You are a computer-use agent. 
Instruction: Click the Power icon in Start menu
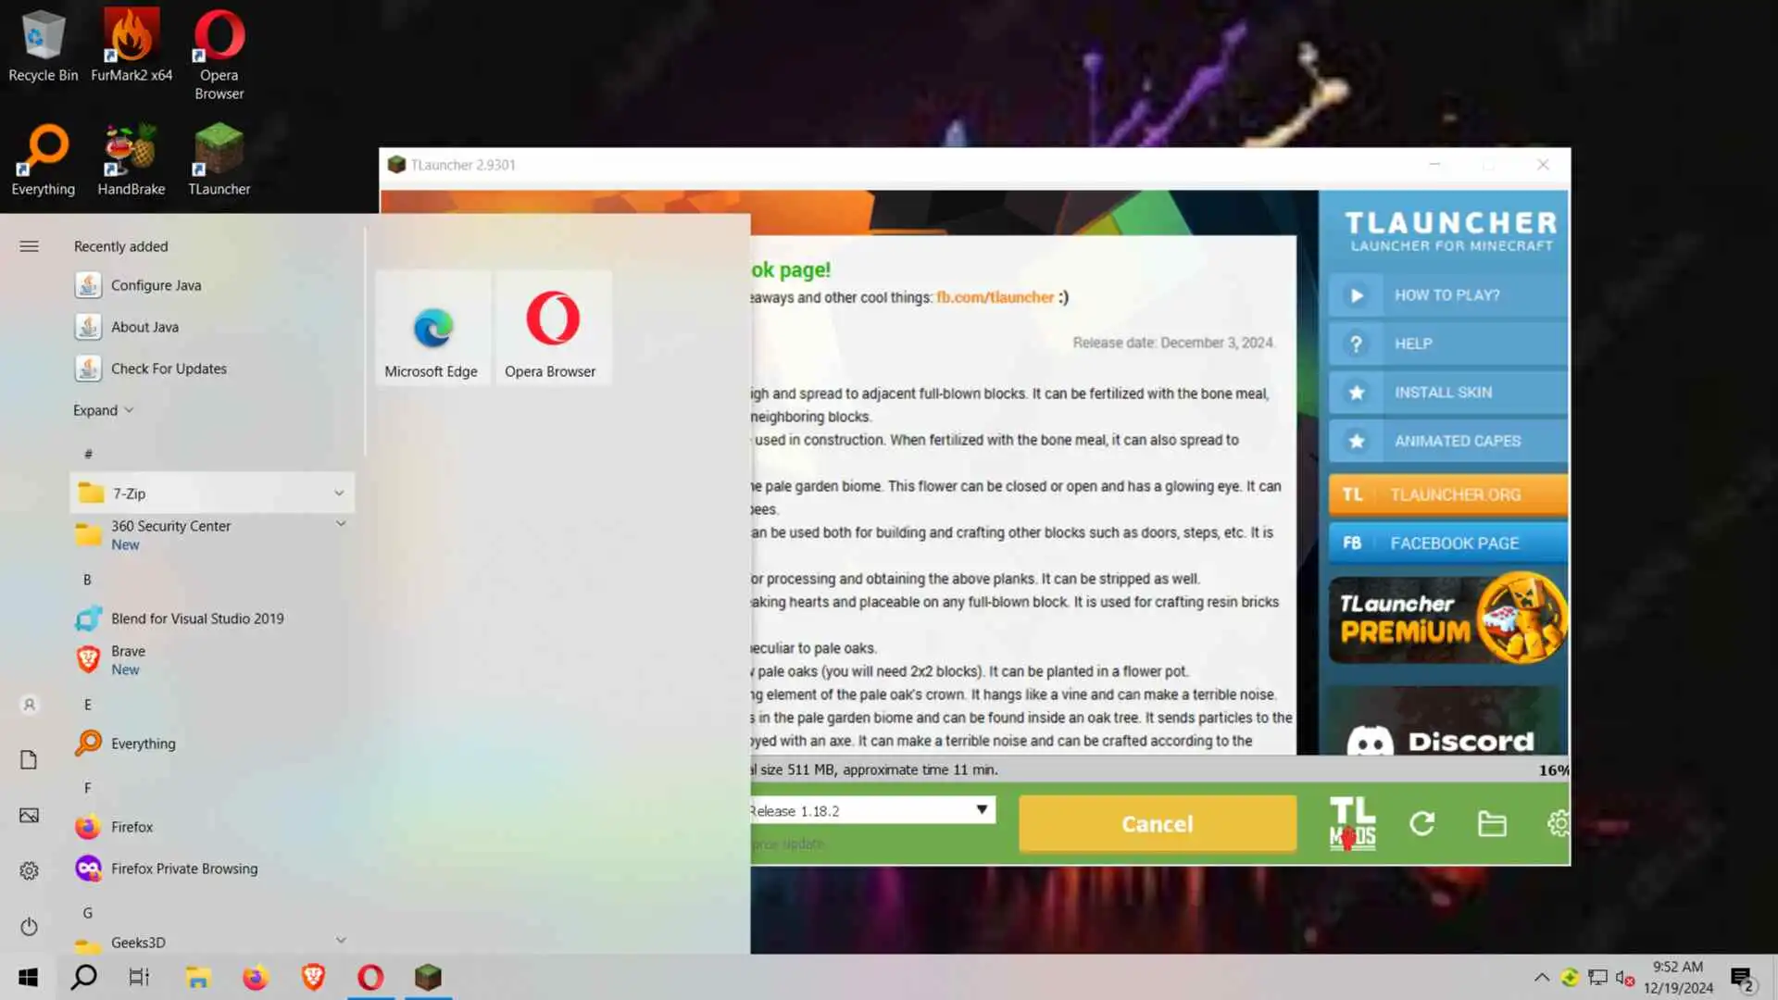click(29, 927)
